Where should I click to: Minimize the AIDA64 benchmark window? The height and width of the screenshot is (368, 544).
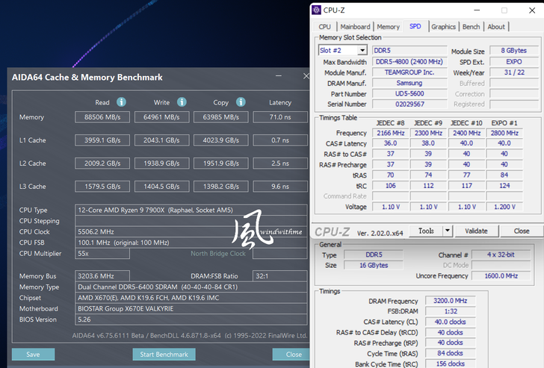coord(278,76)
